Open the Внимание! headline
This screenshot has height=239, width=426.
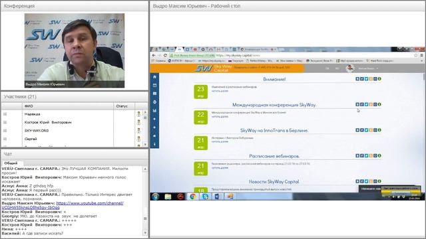[x=274, y=80]
